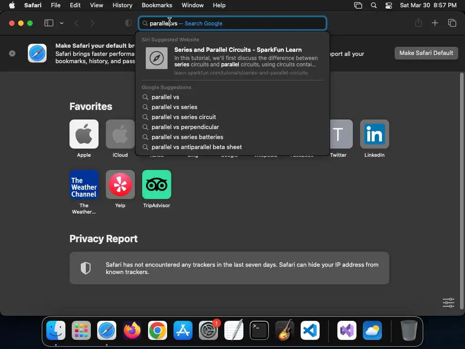Click the address bar search field

[x=232, y=23]
